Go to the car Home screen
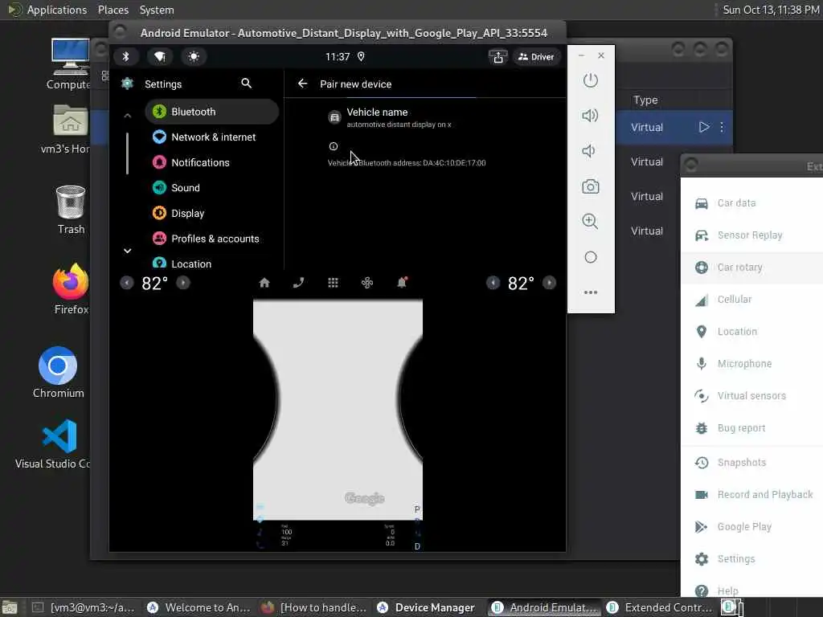Image resolution: width=823 pixels, height=617 pixels. (x=264, y=283)
